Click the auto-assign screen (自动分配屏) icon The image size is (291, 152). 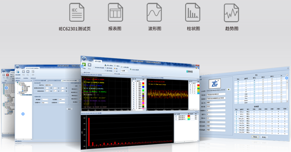click(x=131, y=70)
